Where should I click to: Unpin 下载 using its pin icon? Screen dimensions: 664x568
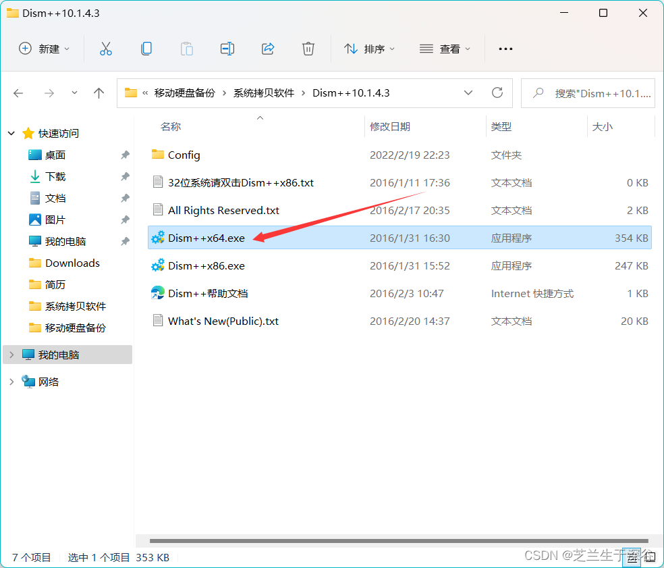[x=125, y=177]
